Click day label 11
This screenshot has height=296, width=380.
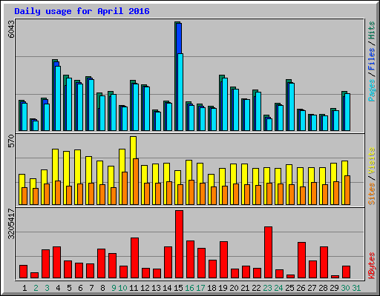point(134,288)
